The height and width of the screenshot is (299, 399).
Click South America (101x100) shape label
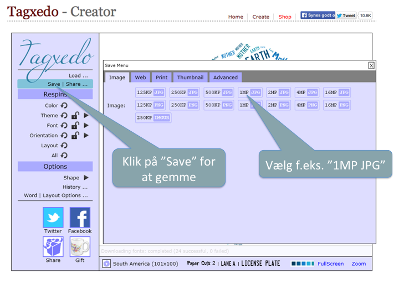click(146, 264)
